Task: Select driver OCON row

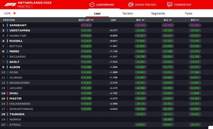Action: coord(106,72)
